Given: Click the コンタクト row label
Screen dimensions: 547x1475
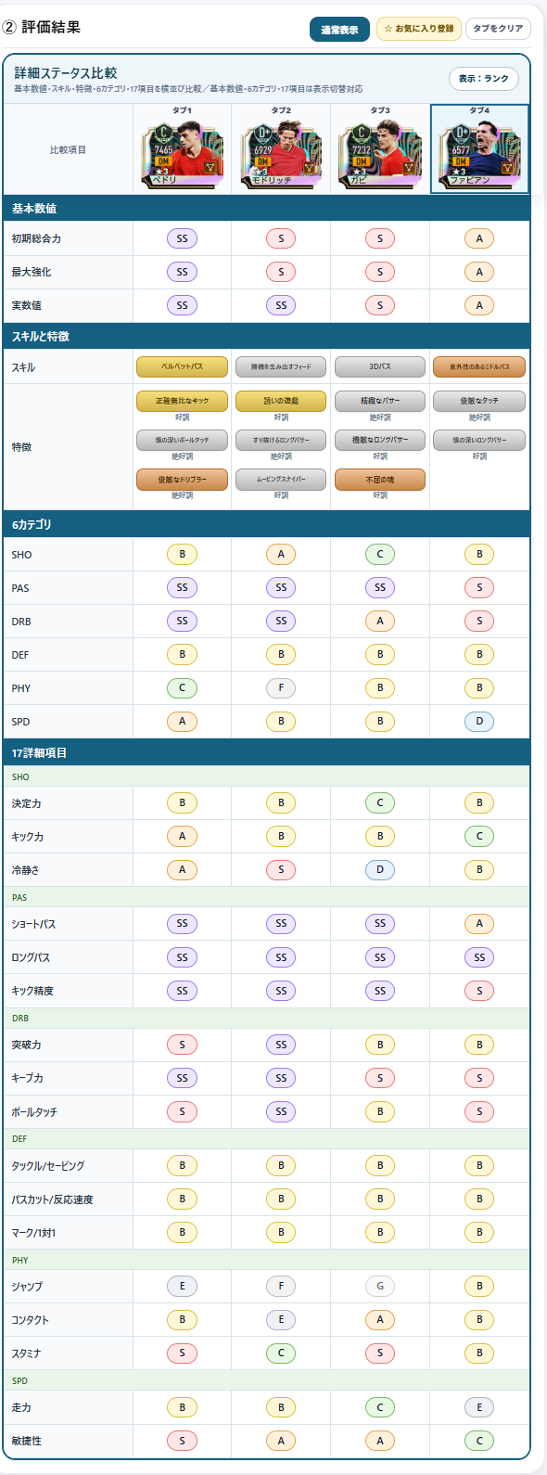Looking at the screenshot, I should coord(31,1320).
